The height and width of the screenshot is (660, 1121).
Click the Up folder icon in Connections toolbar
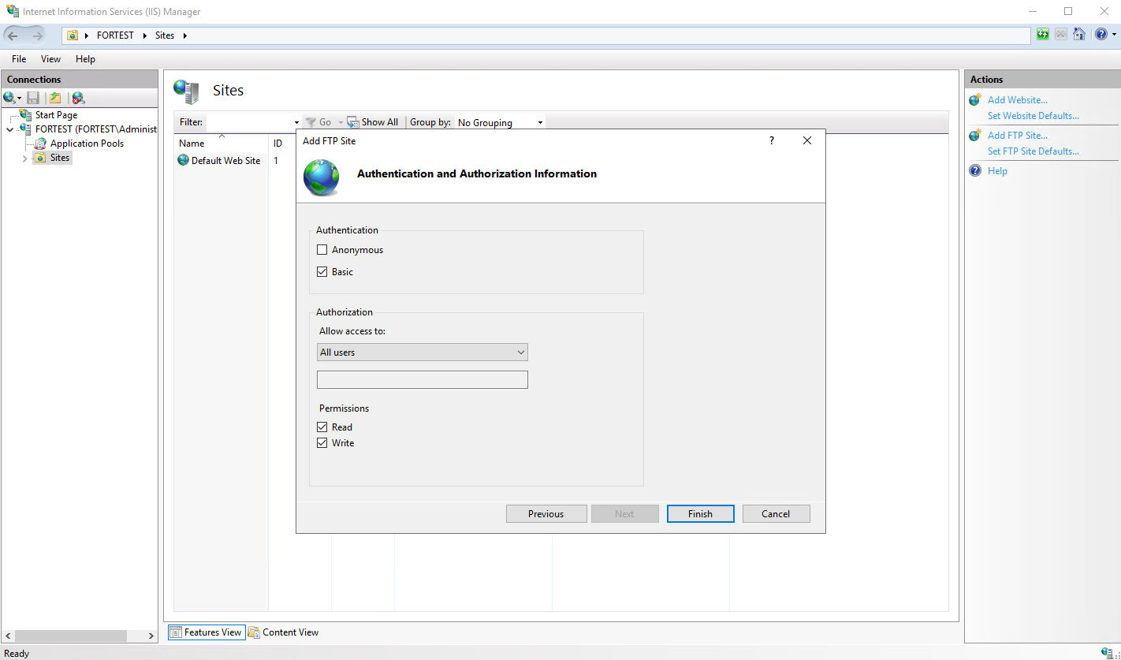[x=55, y=98]
